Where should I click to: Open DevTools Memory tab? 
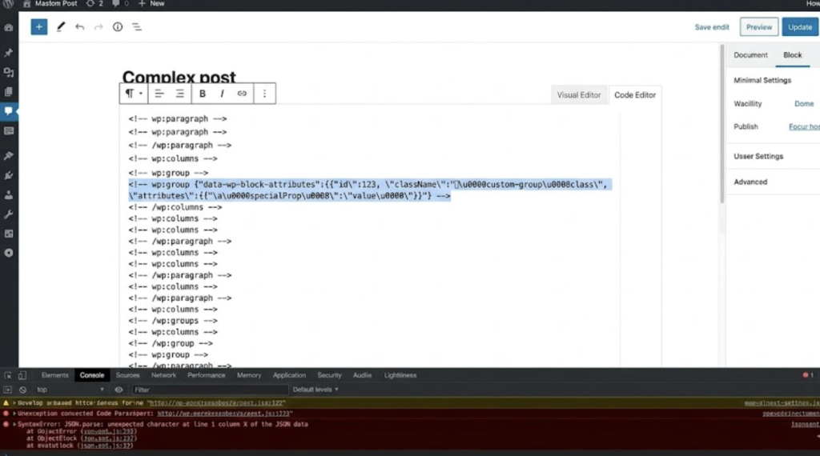pos(249,375)
